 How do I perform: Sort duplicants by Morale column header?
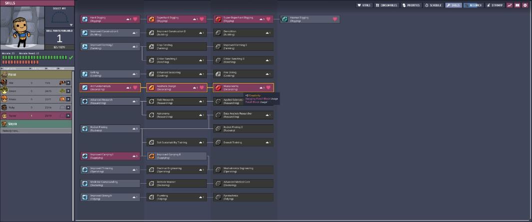click(52, 69)
